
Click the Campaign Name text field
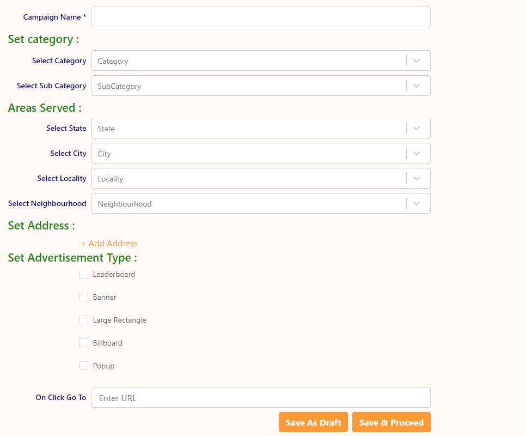[261, 17]
